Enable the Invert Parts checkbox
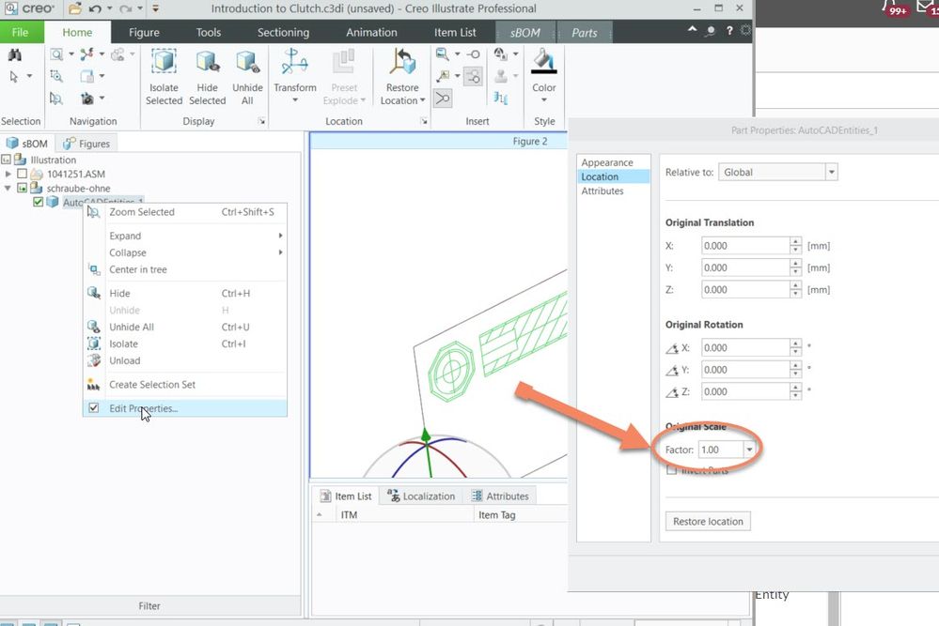Image resolution: width=939 pixels, height=626 pixels. 671,470
